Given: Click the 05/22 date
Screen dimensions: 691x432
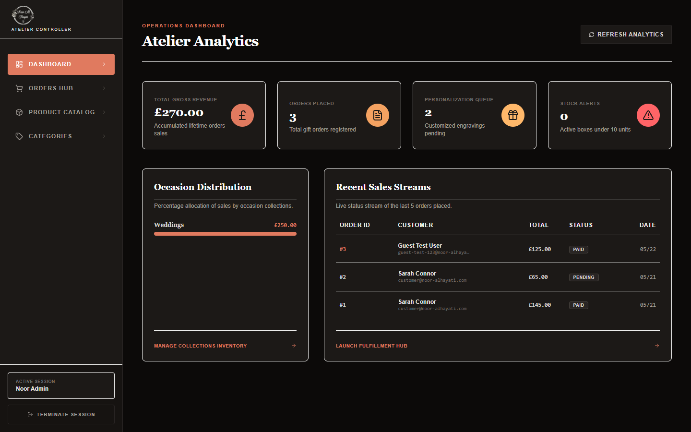Looking at the screenshot, I should click(648, 249).
